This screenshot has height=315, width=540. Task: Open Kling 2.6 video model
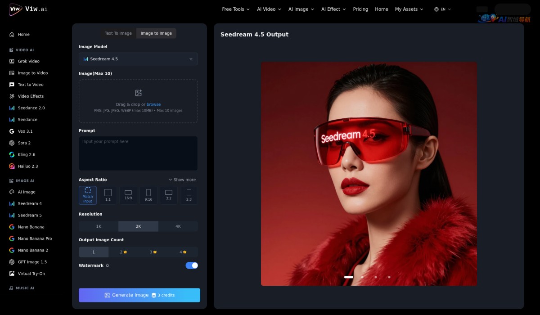click(x=26, y=155)
